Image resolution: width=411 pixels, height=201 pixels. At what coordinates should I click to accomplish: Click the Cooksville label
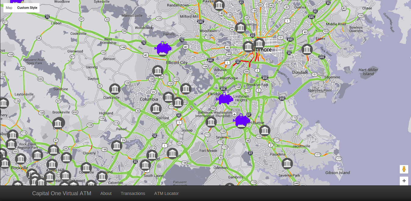[79, 34]
